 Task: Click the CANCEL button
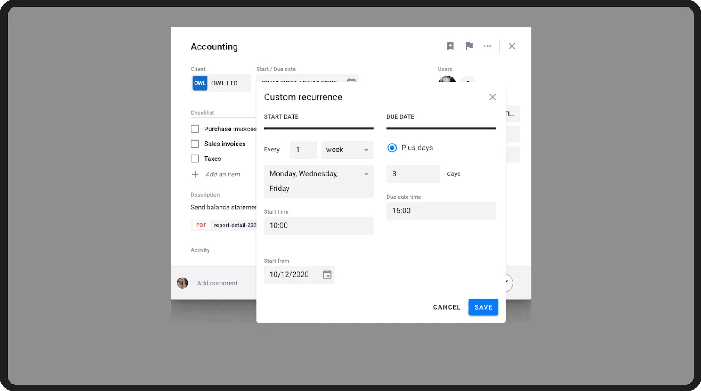click(x=447, y=307)
